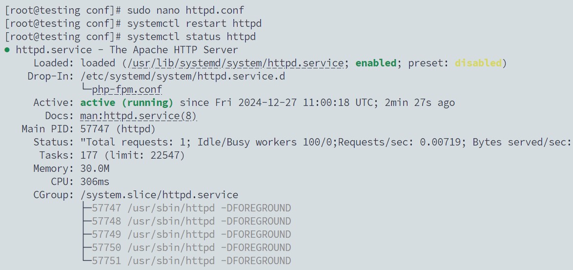This screenshot has width=573, height=270.
Task: Open the man:httpd.service(8) docs link
Action: click(139, 116)
